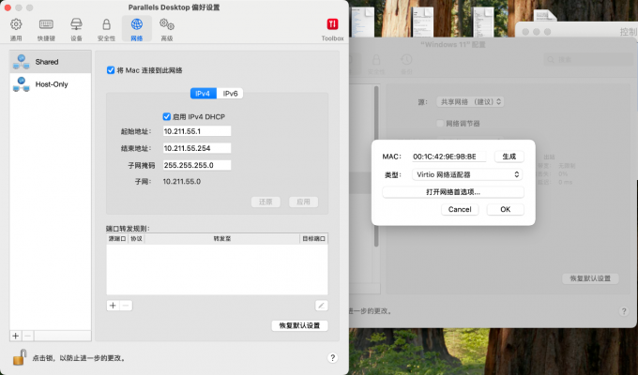
Task: Add a new network with sidebar plus
Action: 15,336
